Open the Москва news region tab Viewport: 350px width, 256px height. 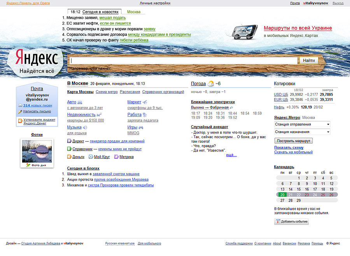(x=134, y=12)
